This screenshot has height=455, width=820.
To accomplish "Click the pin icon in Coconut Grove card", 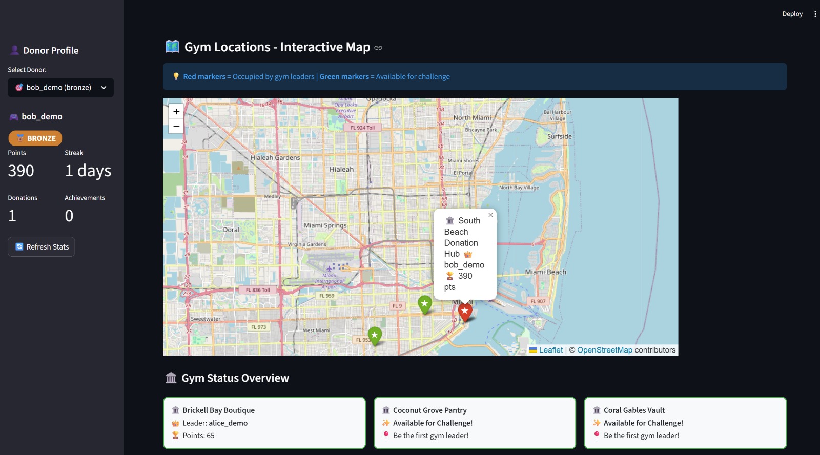I will (x=386, y=436).
